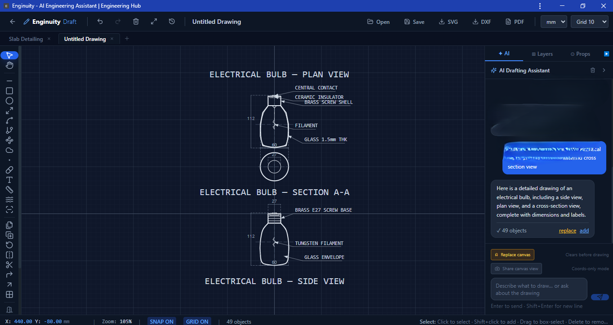
Task: Toggle GRID ON in status bar
Action: click(197, 321)
